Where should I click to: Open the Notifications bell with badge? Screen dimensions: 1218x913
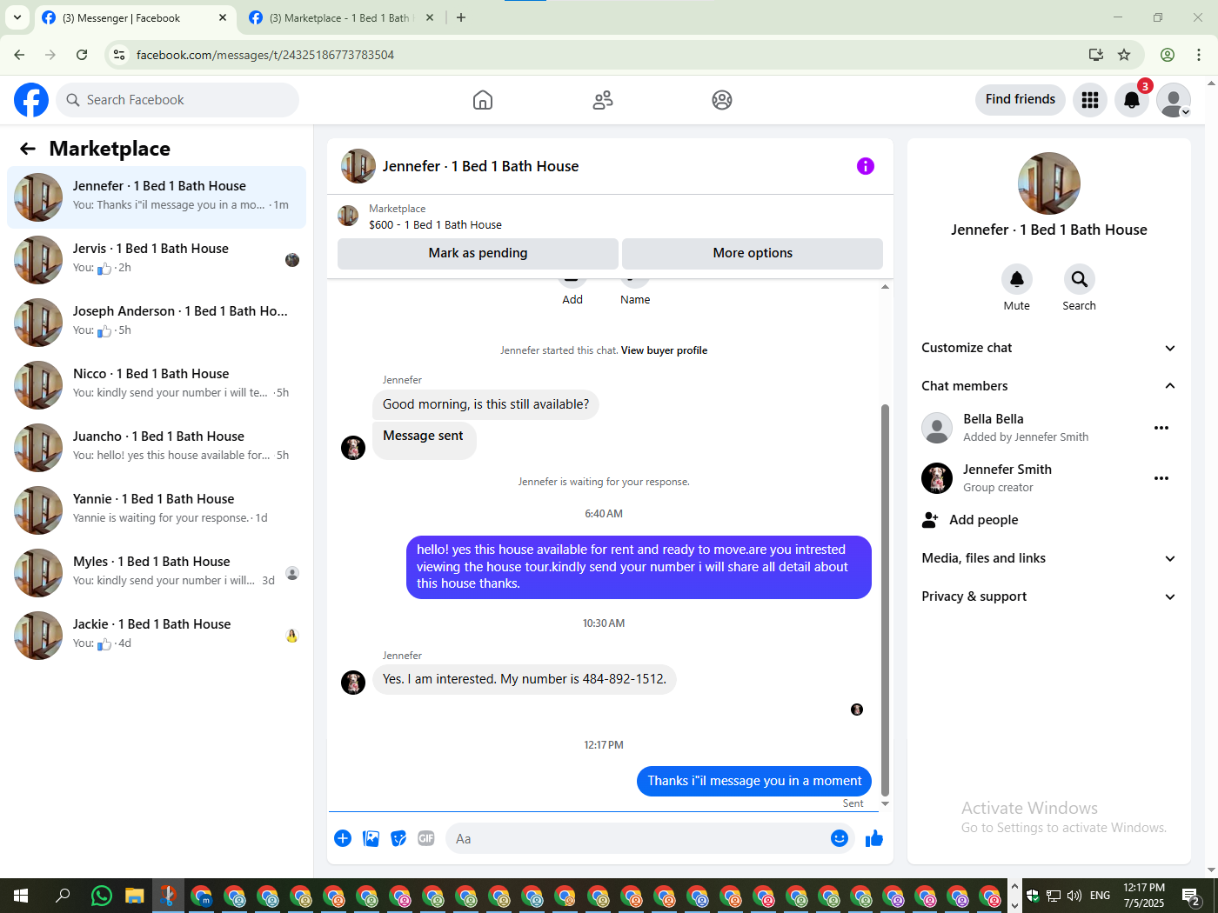(x=1132, y=100)
